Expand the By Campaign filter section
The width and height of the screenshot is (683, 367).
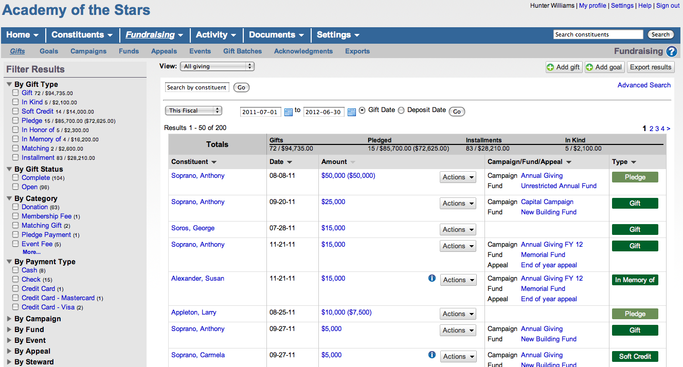click(9, 319)
